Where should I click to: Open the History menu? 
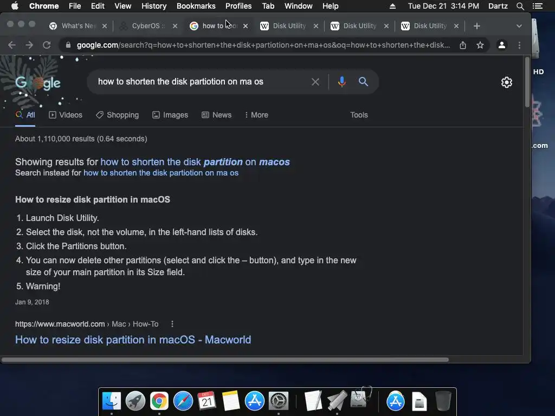point(154,6)
